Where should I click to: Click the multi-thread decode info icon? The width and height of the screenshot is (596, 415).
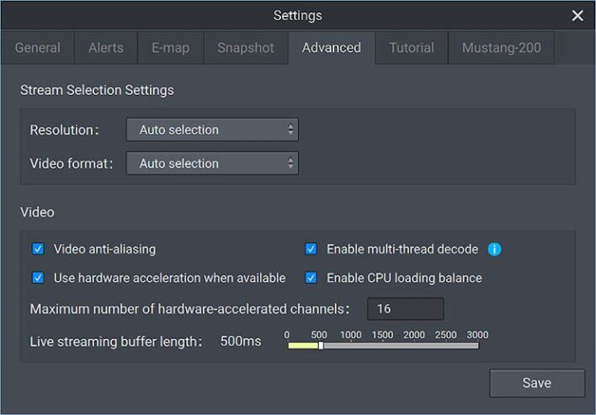pyautogui.click(x=495, y=249)
